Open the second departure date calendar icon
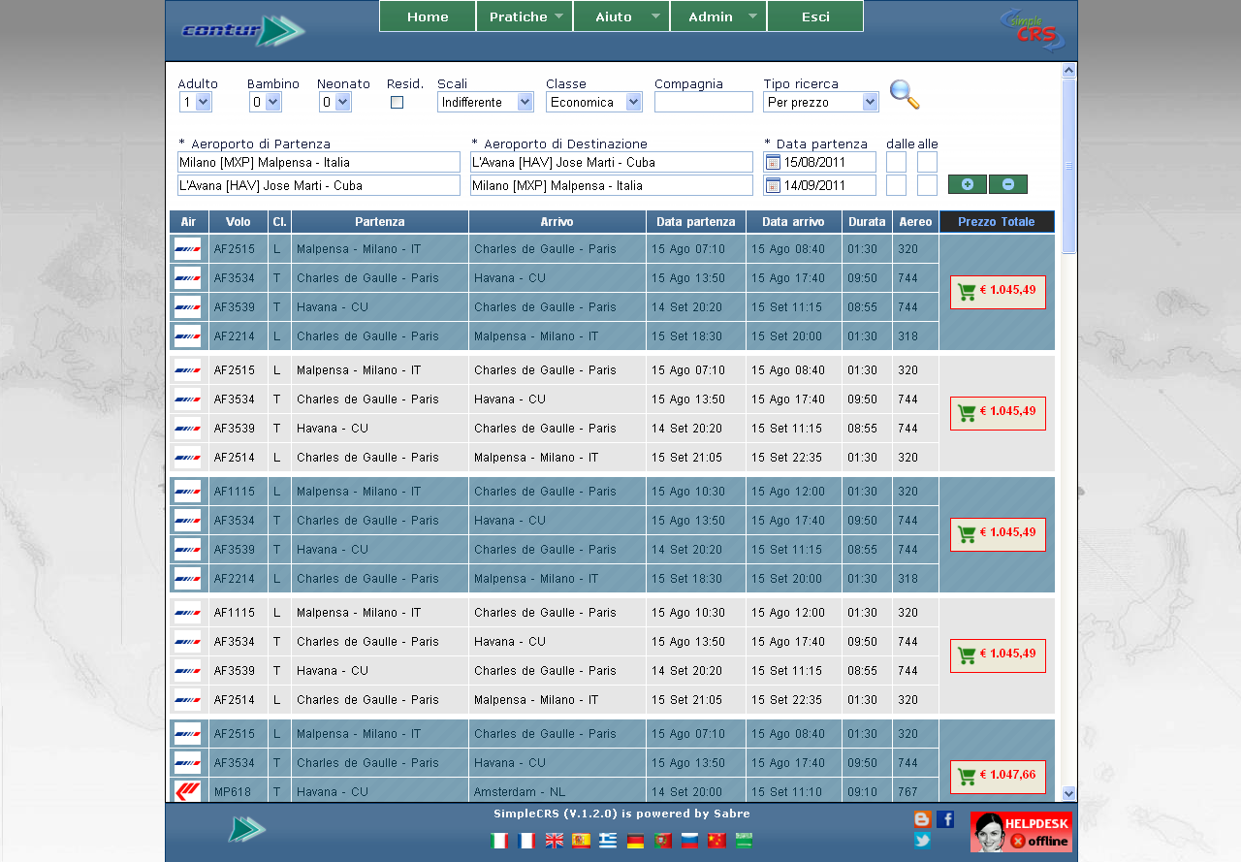 (x=773, y=185)
